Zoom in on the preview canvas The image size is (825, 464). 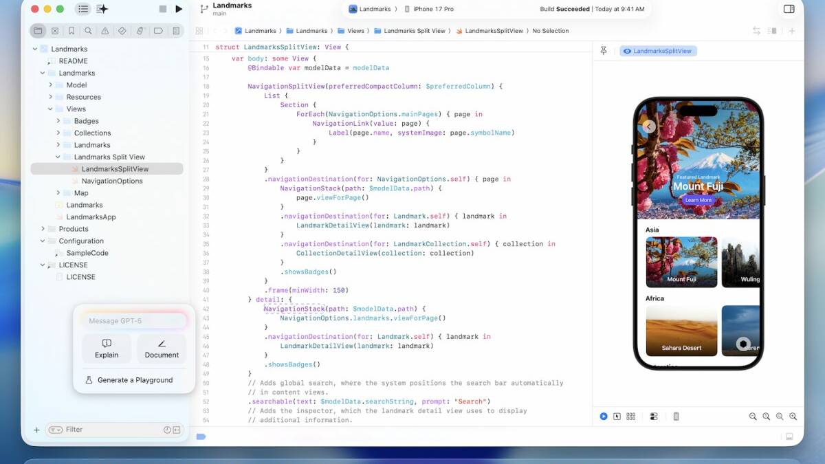[x=793, y=417]
